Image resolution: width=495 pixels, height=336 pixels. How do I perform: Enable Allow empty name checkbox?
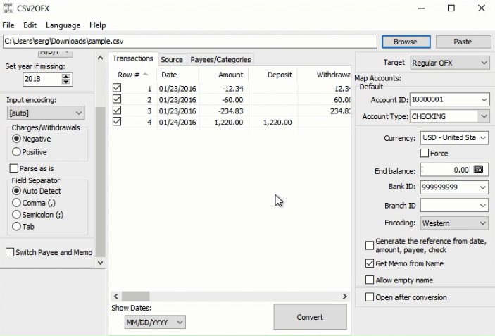(370, 280)
